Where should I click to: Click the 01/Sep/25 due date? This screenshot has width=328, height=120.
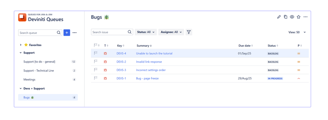[245, 53]
